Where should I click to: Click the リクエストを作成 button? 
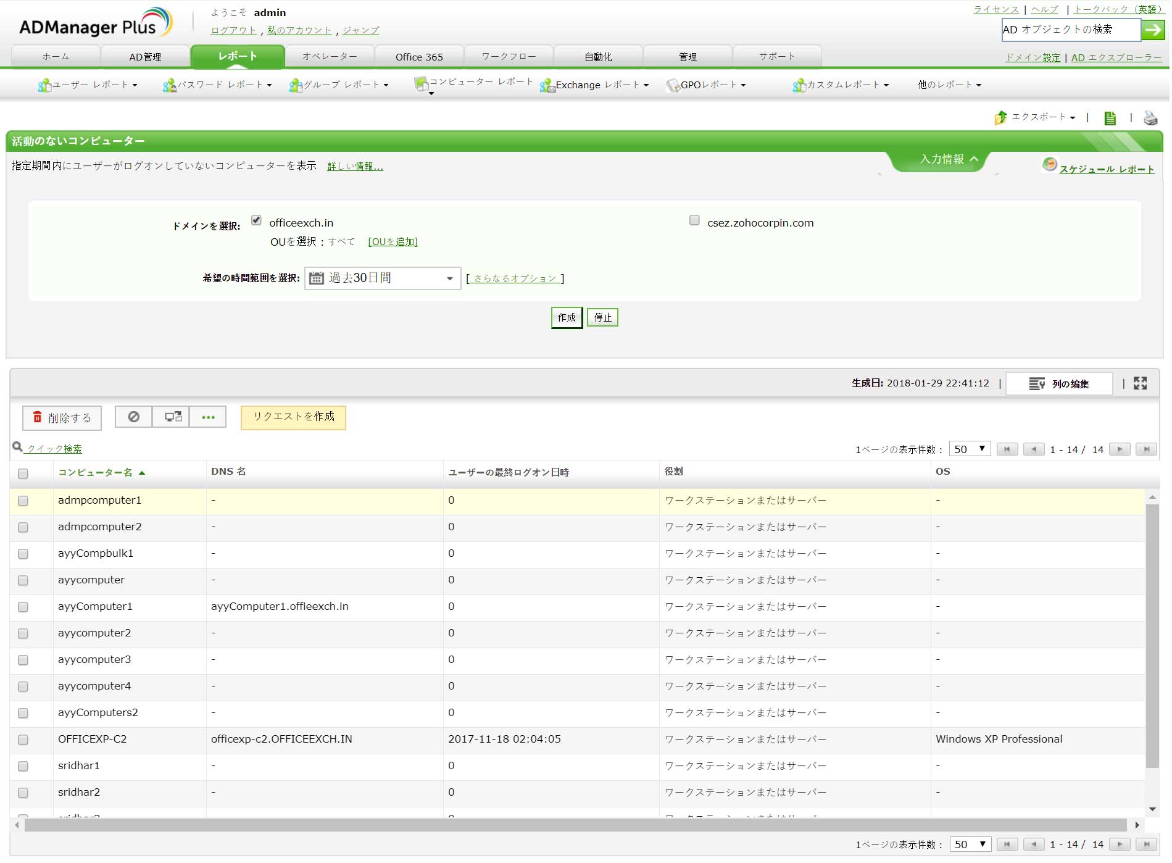(x=294, y=419)
